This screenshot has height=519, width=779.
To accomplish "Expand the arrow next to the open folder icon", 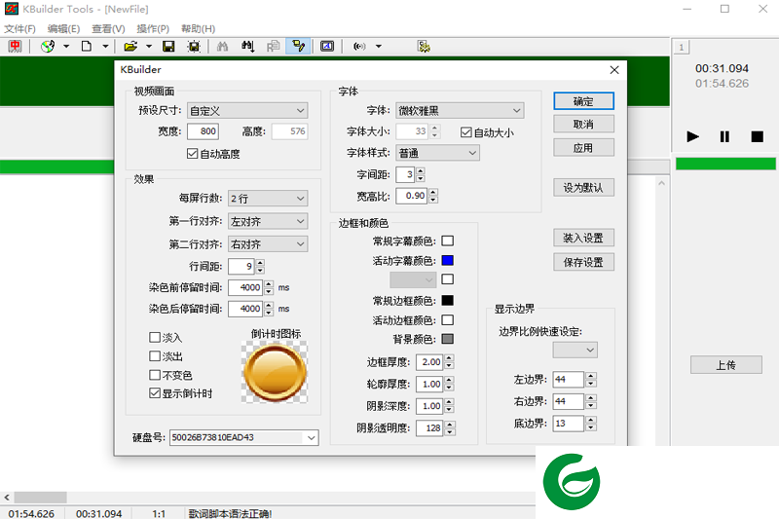I will pyautogui.click(x=149, y=46).
